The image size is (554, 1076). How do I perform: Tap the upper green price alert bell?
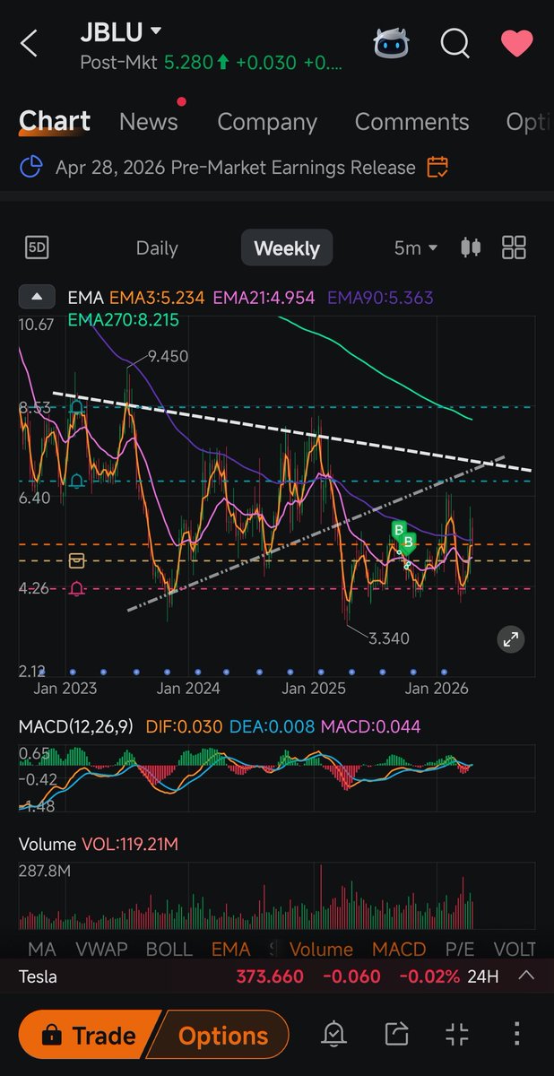pyautogui.click(x=77, y=409)
